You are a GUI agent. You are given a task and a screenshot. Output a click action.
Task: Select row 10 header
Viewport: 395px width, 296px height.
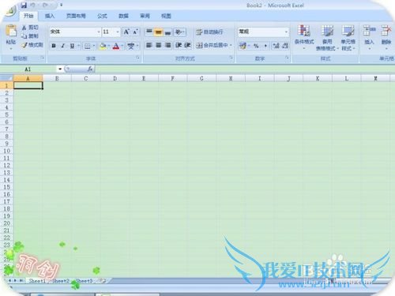(x=6, y=151)
